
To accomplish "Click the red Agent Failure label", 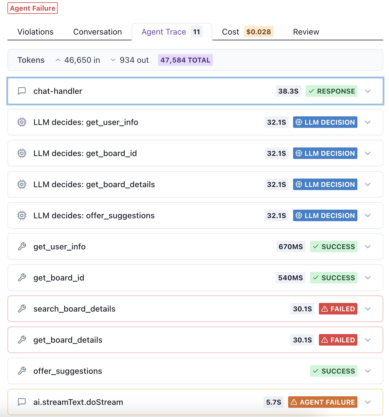I will pos(32,8).
